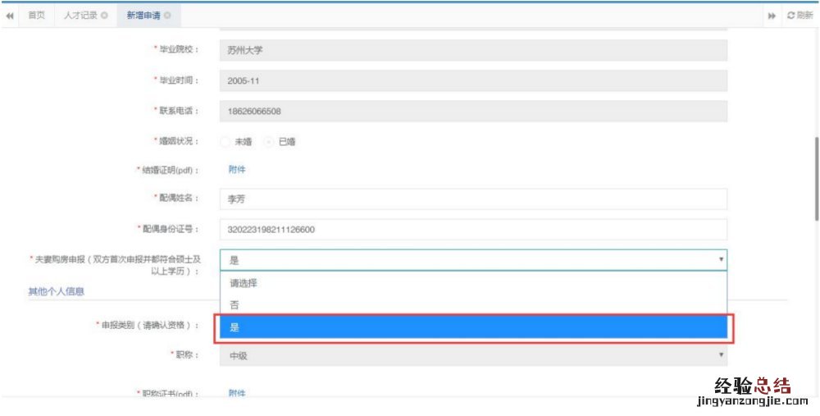Click the vertical scrollbar thumb on right
The height and width of the screenshot is (416, 820).
coord(817,179)
